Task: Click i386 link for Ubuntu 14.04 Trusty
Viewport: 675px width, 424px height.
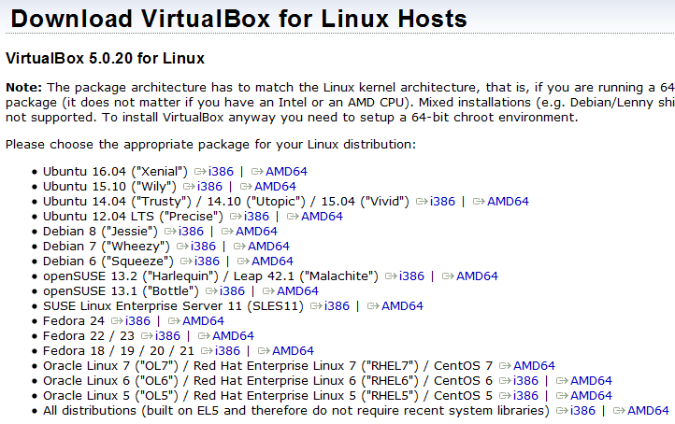Action: click(x=442, y=201)
